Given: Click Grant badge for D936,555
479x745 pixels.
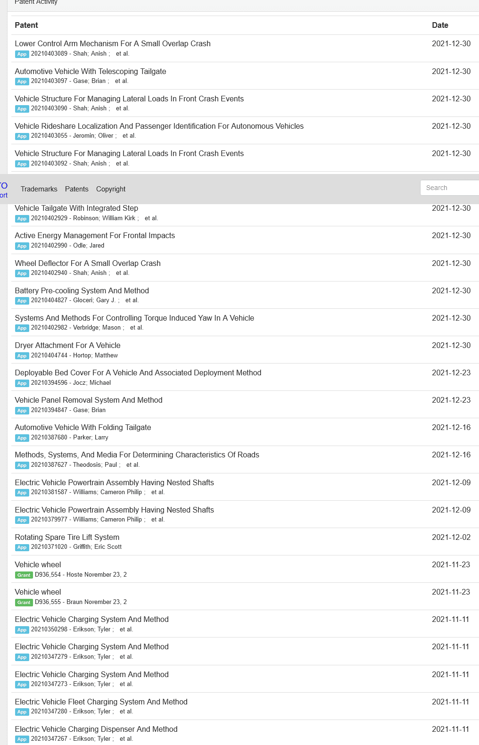Looking at the screenshot, I should 24,603.
